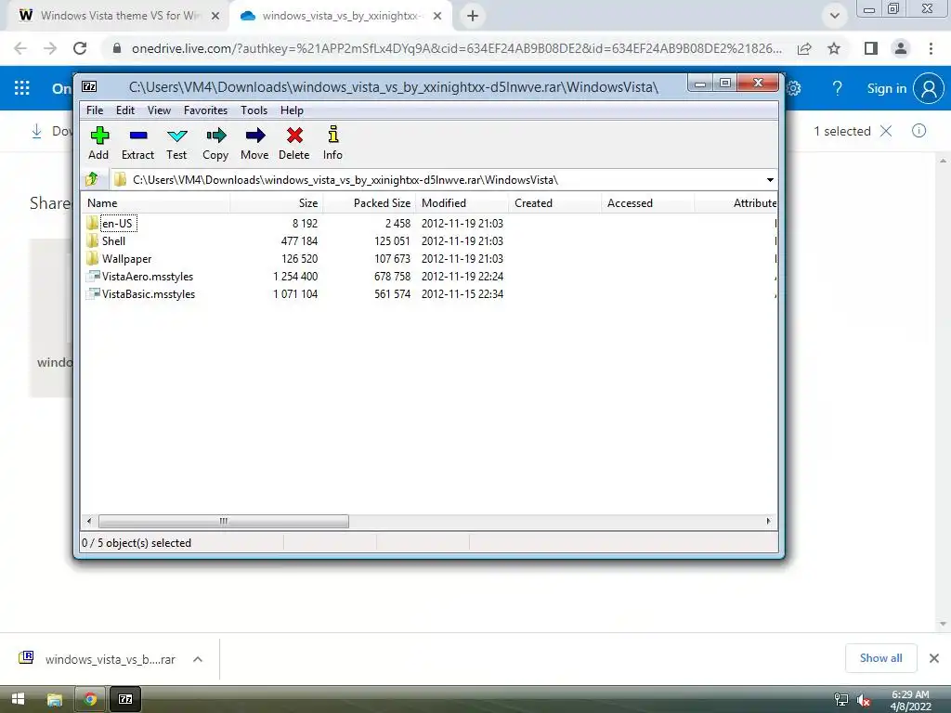Open the Chrome tab search dropdown
951x713 pixels.
pyautogui.click(x=835, y=17)
